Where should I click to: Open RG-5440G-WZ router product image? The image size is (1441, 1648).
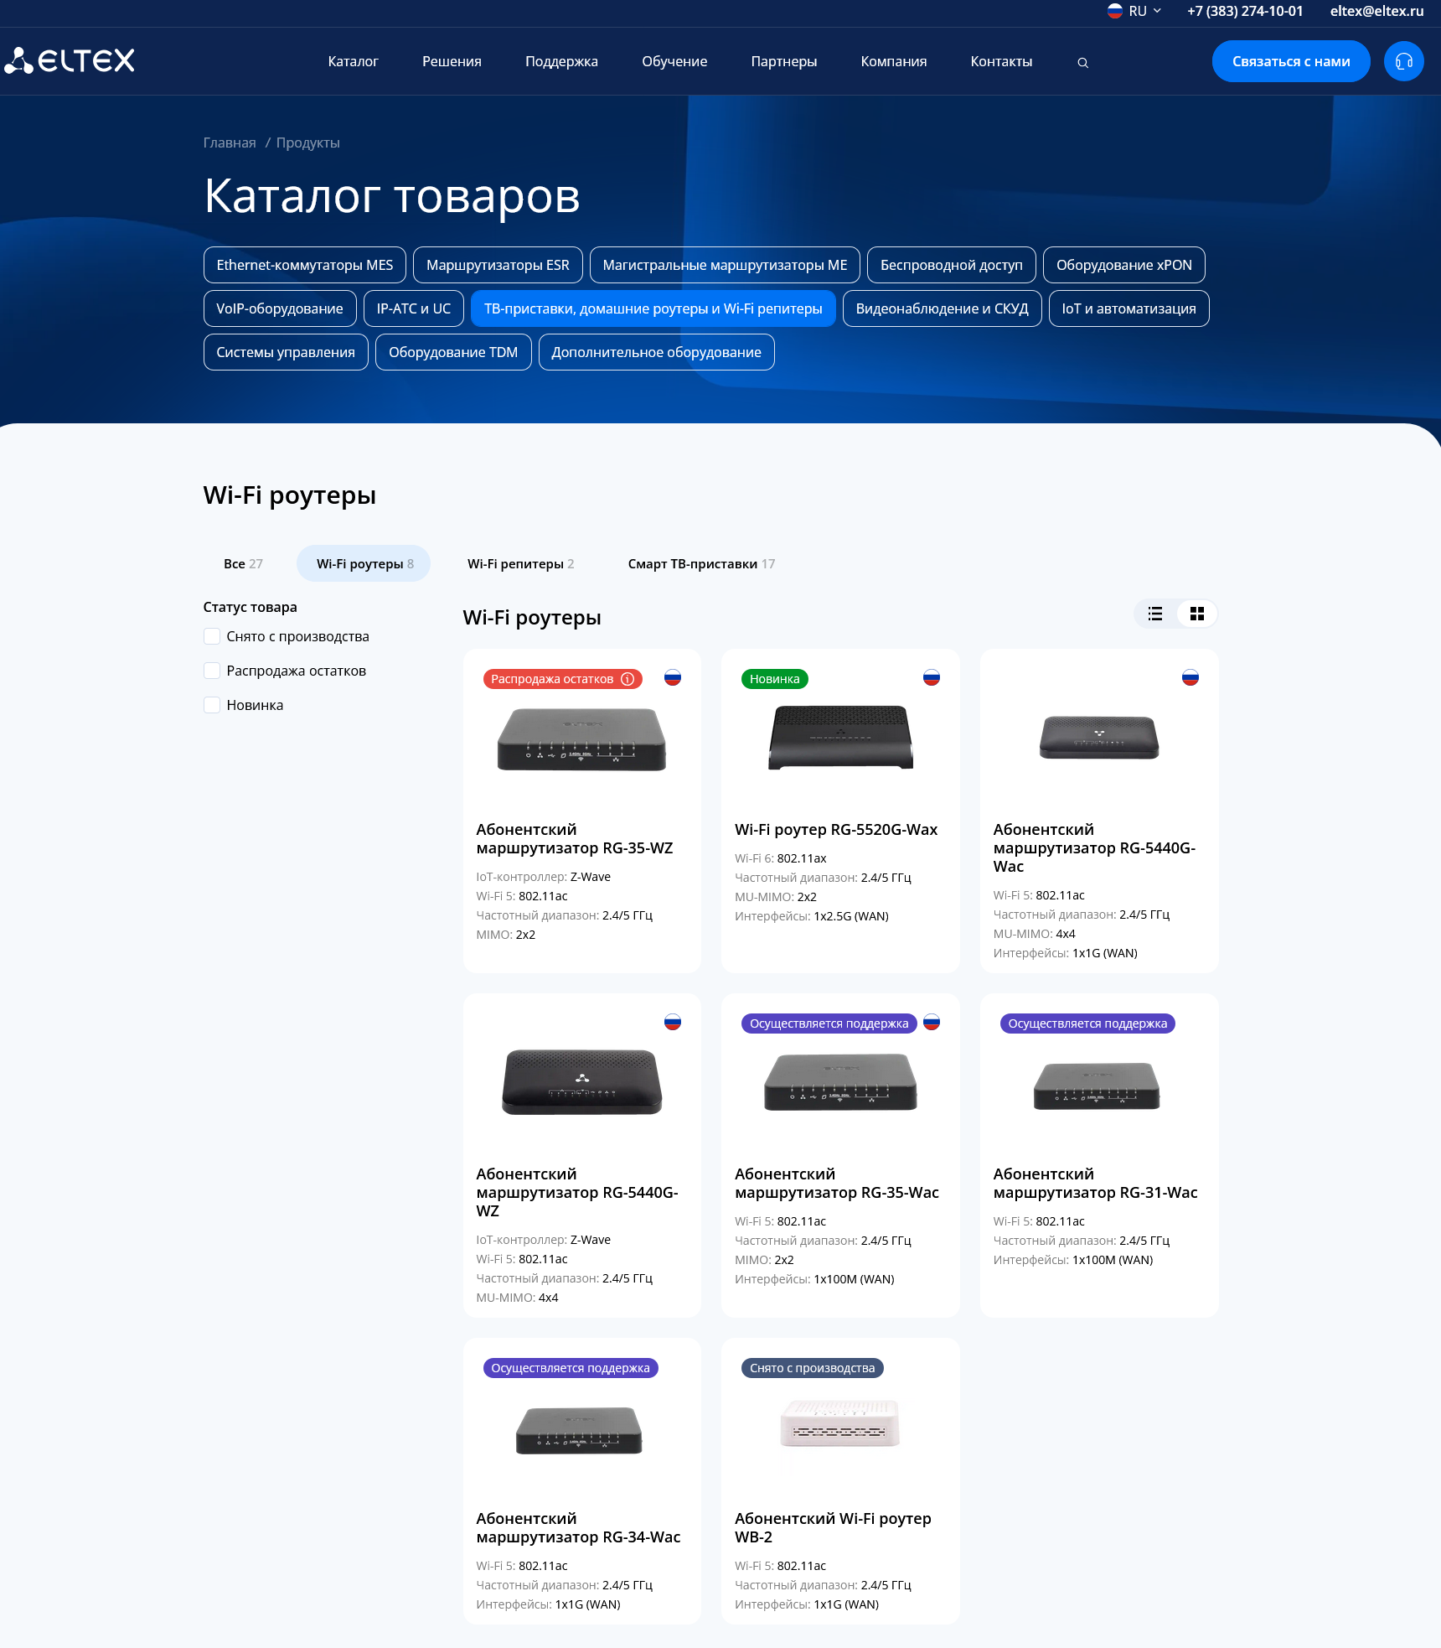pyautogui.click(x=581, y=1081)
